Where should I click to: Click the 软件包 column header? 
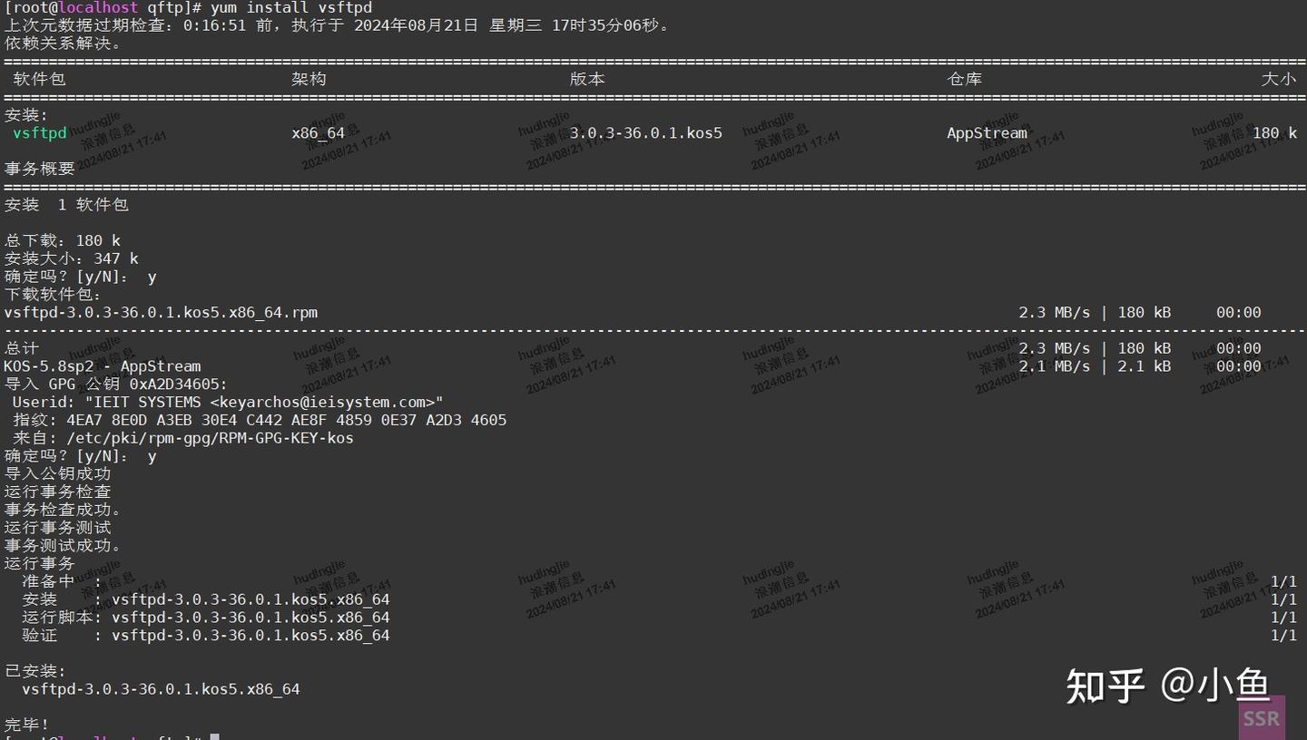click(x=38, y=79)
